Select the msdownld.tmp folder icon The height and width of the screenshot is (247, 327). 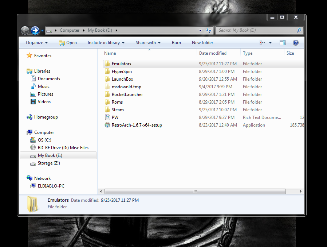[107, 87]
